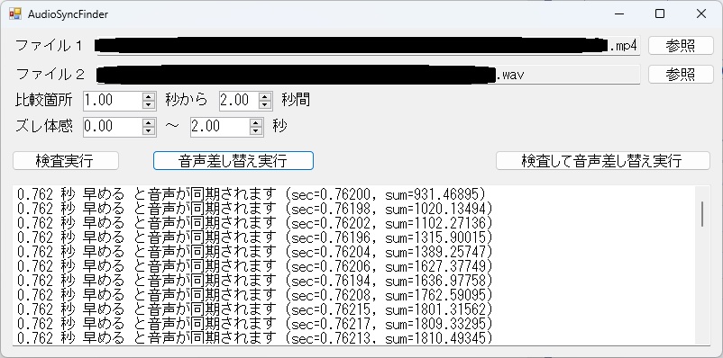Click the AudioSyncFinder app icon in title bar

click(14, 13)
